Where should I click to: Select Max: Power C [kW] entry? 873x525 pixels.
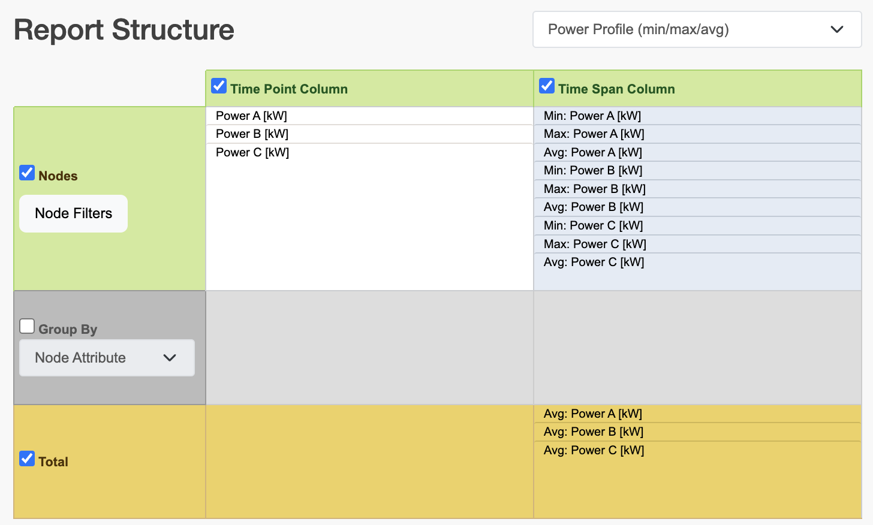click(x=595, y=244)
